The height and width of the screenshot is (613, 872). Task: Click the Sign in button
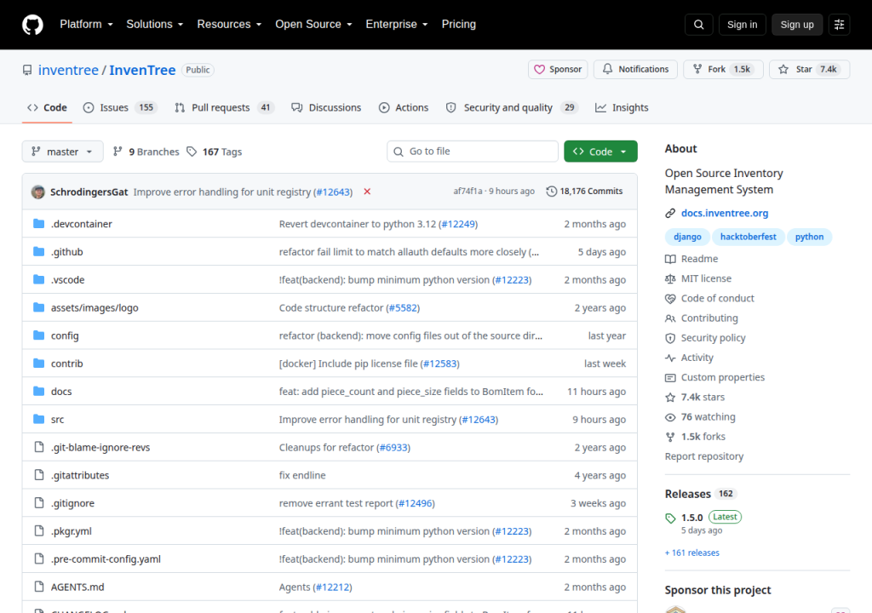(x=742, y=25)
